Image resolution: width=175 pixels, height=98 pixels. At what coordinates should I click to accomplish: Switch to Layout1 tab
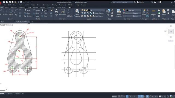coord(10,94)
